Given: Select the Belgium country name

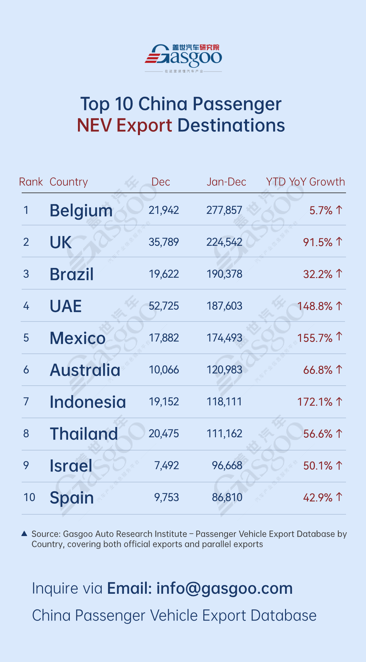Looking at the screenshot, I should [81, 210].
